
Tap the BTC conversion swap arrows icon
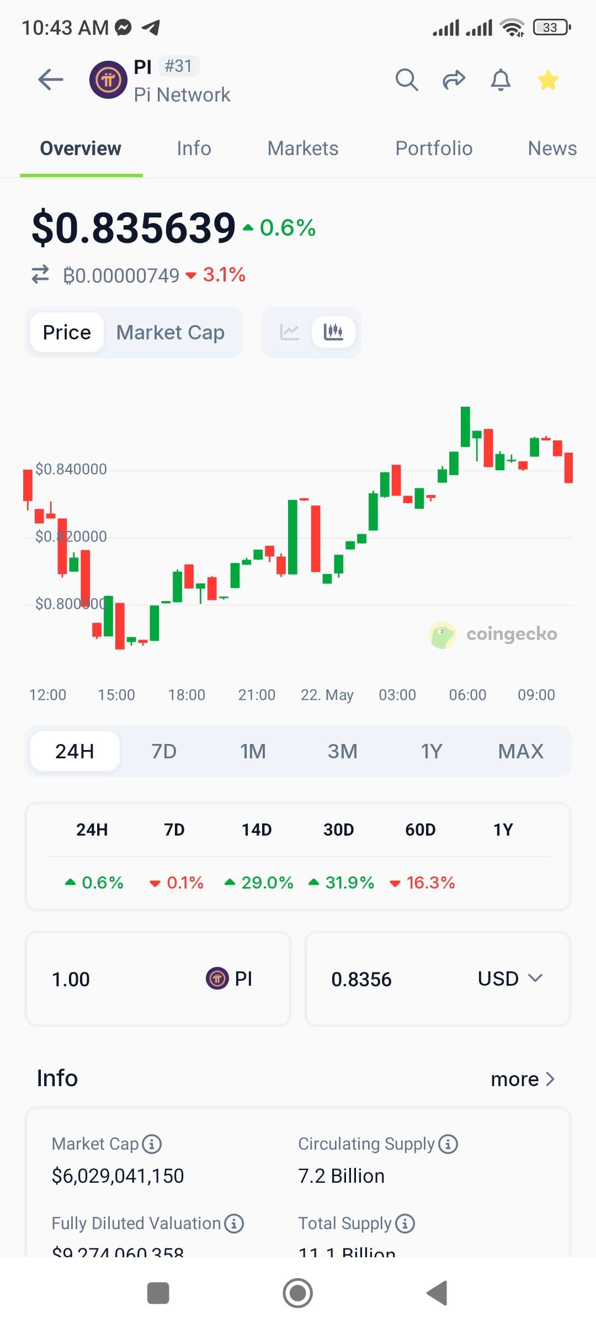click(40, 274)
